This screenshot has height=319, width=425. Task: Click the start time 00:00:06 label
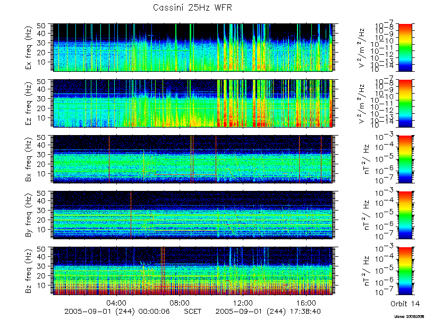tap(154, 311)
